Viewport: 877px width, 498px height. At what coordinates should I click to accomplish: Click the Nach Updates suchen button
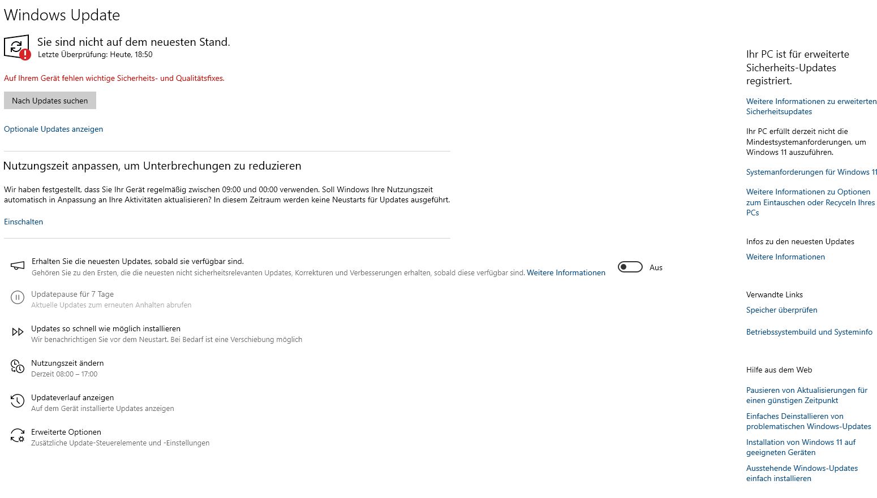point(50,101)
